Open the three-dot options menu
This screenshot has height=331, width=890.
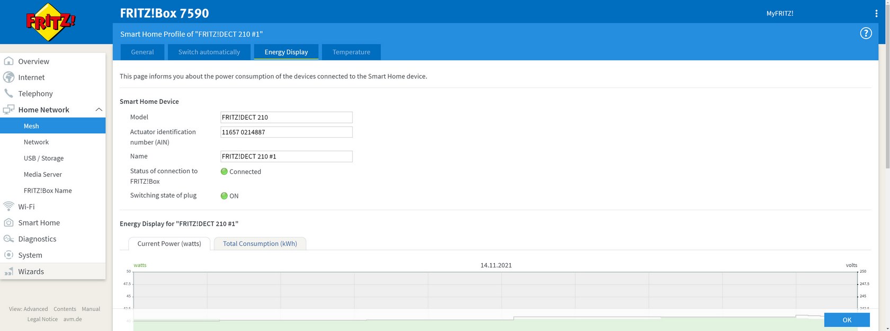pyautogui.click(x=876, y=13)
